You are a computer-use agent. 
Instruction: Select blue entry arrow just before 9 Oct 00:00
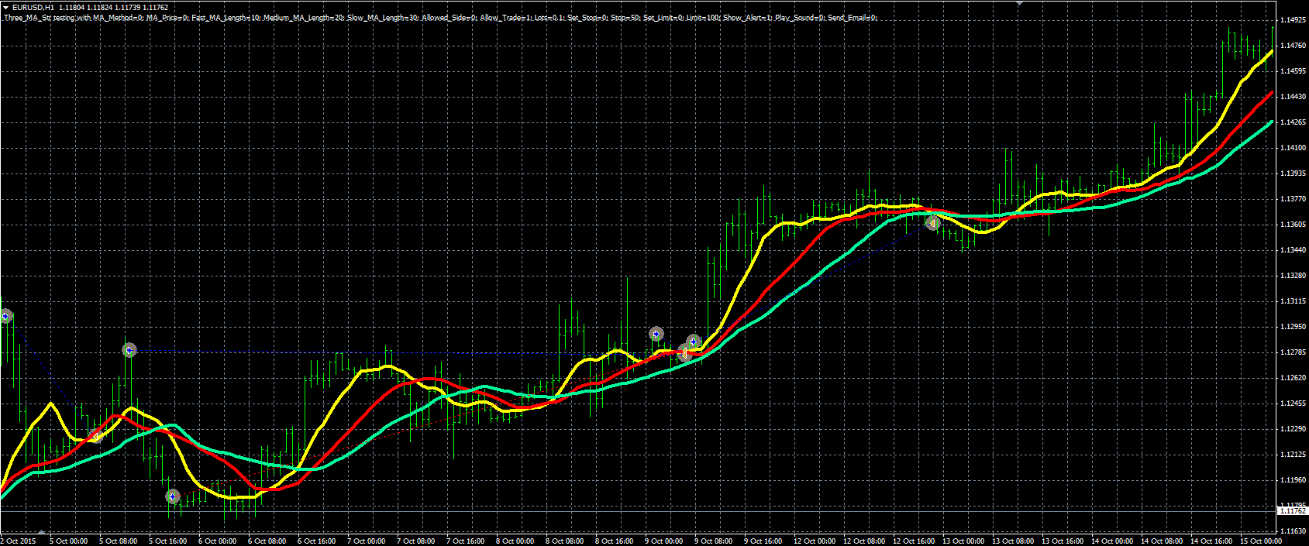tap(656, 334)
